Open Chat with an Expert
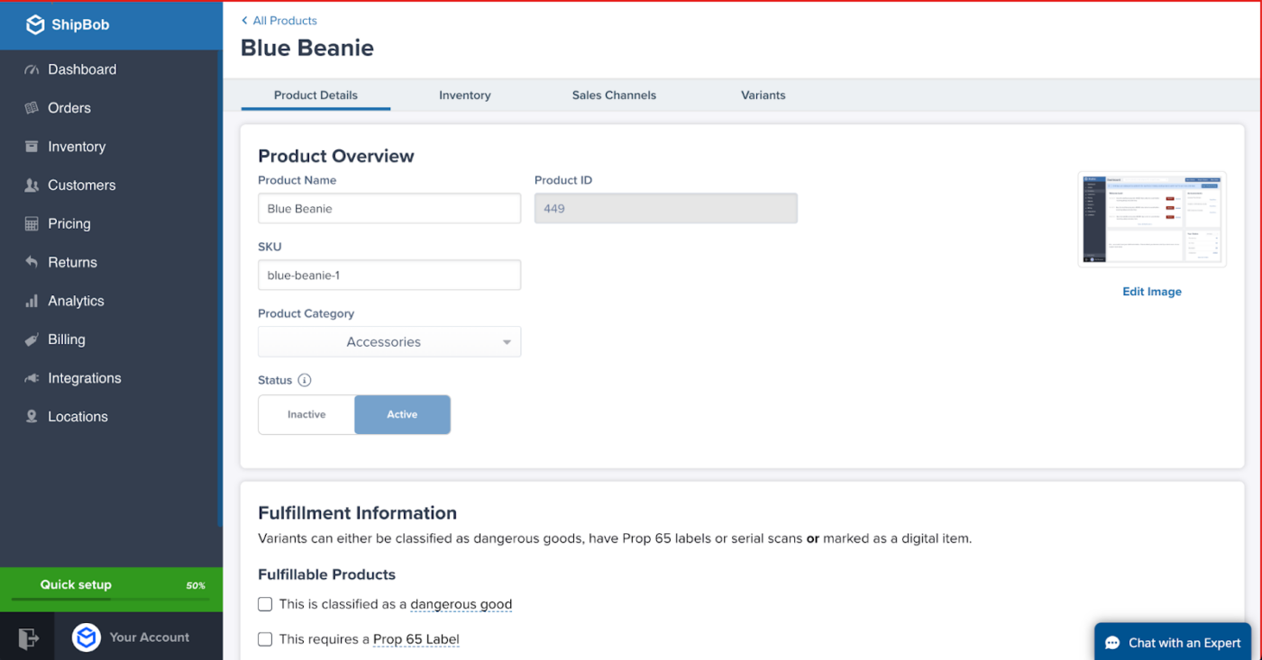This screenshot has width=1262, height=660. click(x=1173, y=643)
